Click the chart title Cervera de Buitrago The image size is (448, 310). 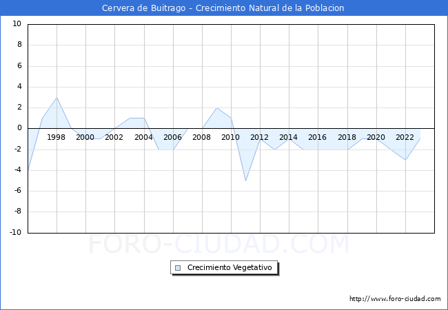coord(223,8)
